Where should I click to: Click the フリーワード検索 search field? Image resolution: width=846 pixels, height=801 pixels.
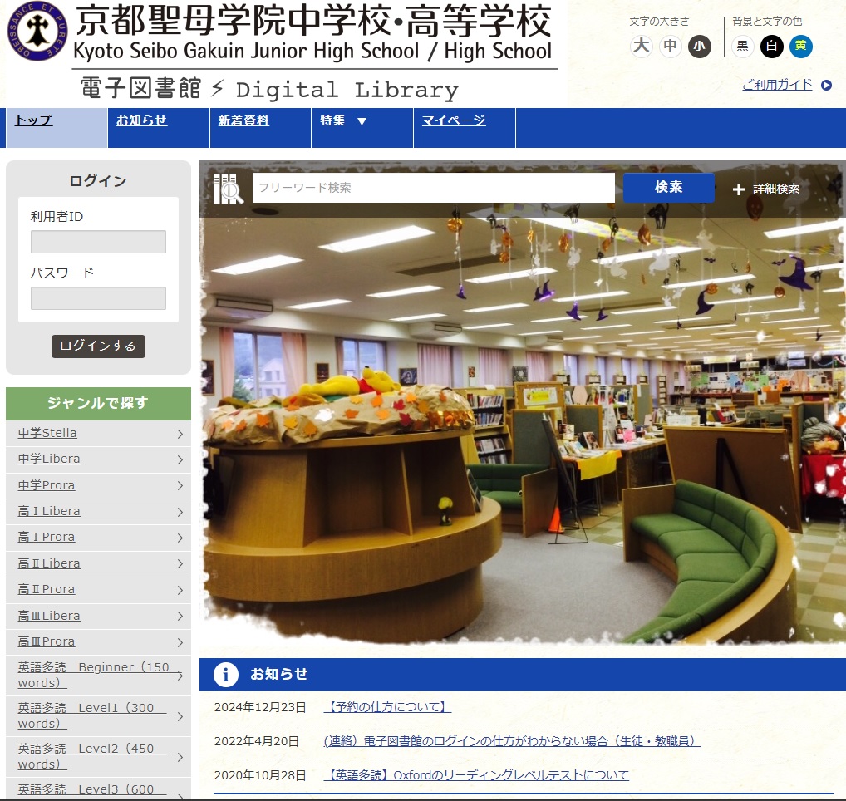pyautogui.click(x=433, y=188)
